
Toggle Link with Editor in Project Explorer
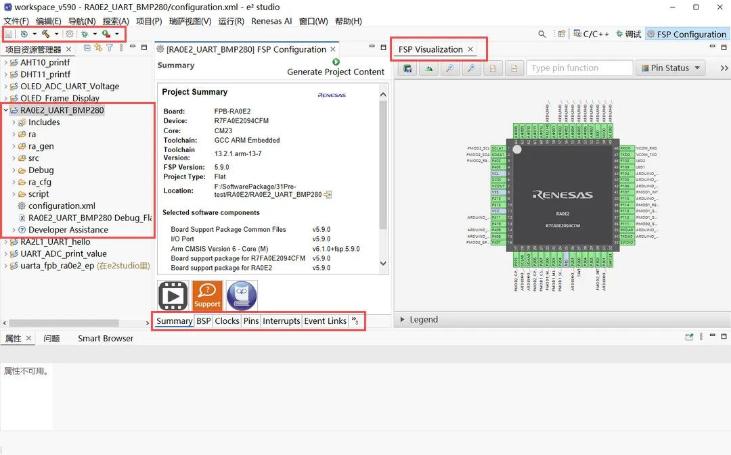pos(98,47)
